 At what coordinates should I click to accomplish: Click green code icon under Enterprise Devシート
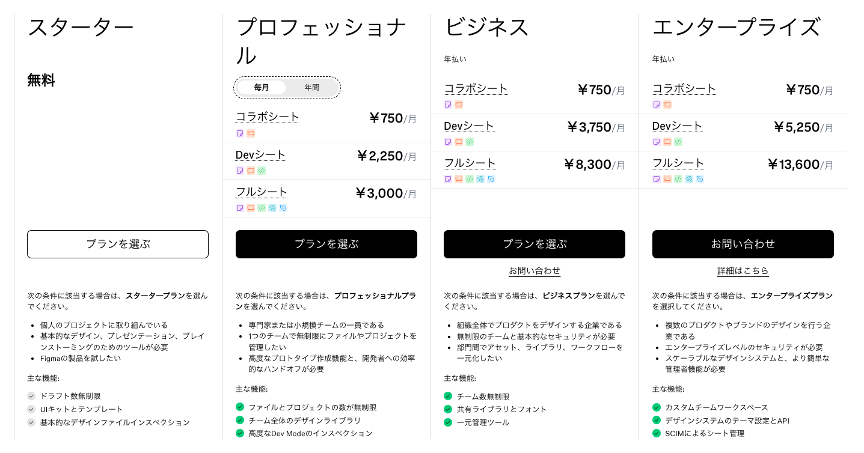678,142
